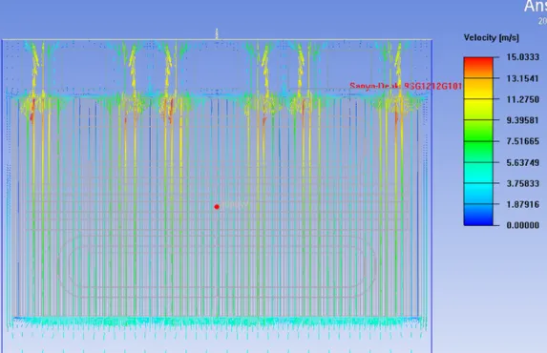Click the 13.1541 legend value
Screen dimensions: 547x353
(522, 78)
